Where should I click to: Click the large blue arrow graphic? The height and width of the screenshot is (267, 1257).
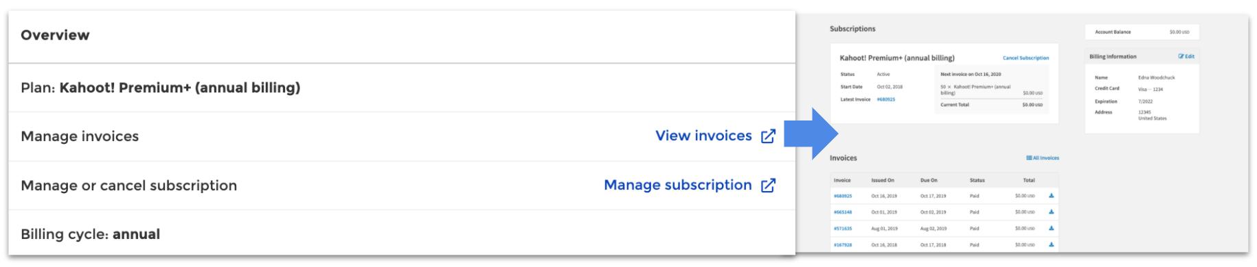(811, 133)
